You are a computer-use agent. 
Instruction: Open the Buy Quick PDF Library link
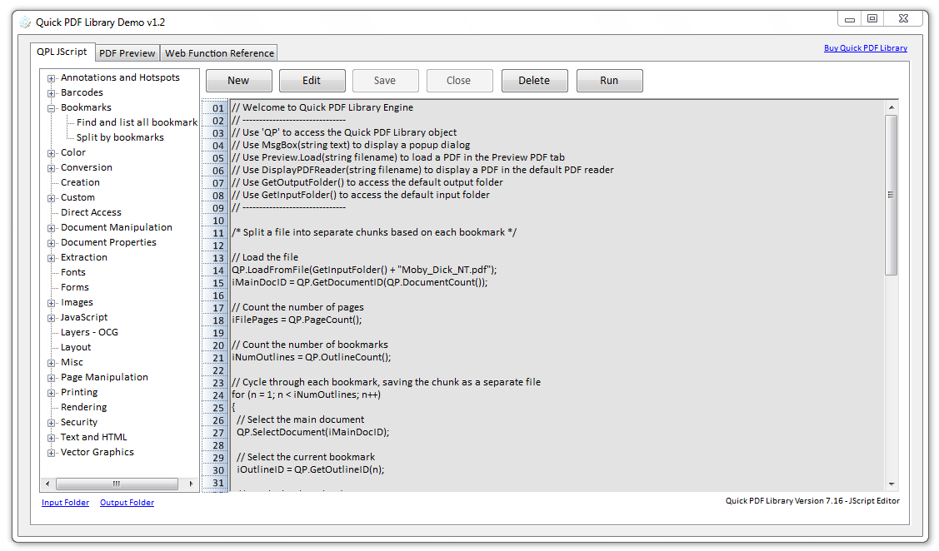tap(865, 48)
